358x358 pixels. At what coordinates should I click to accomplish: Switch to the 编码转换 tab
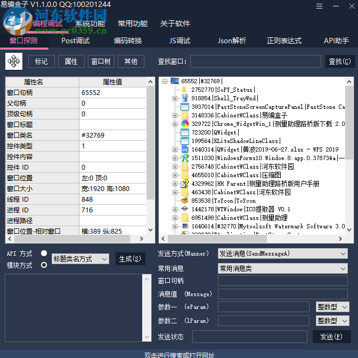[128, 41]
